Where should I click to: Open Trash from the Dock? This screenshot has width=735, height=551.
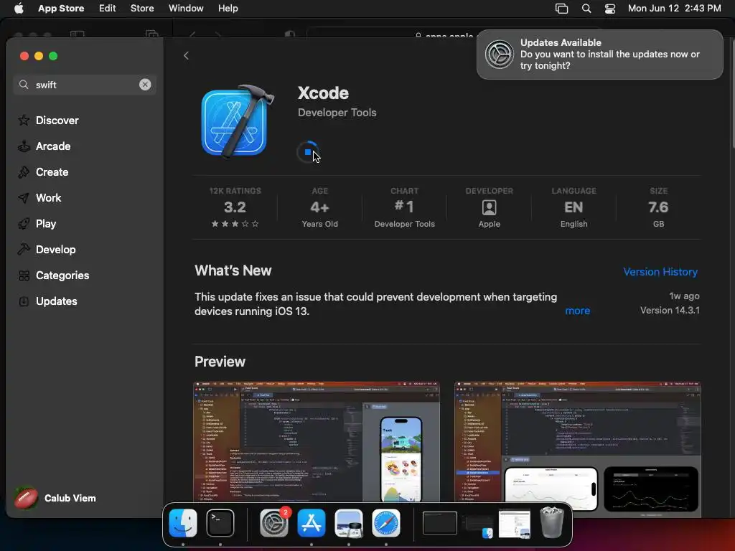click(x=552, y=523)
